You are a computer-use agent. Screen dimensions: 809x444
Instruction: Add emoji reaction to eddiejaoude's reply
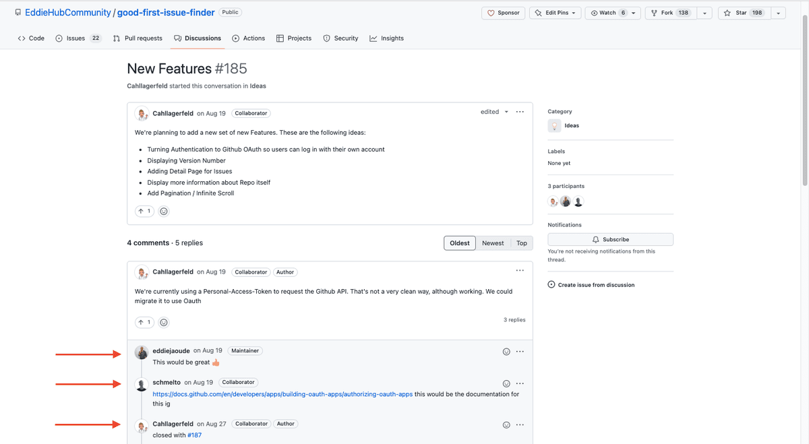coord(506,352)
